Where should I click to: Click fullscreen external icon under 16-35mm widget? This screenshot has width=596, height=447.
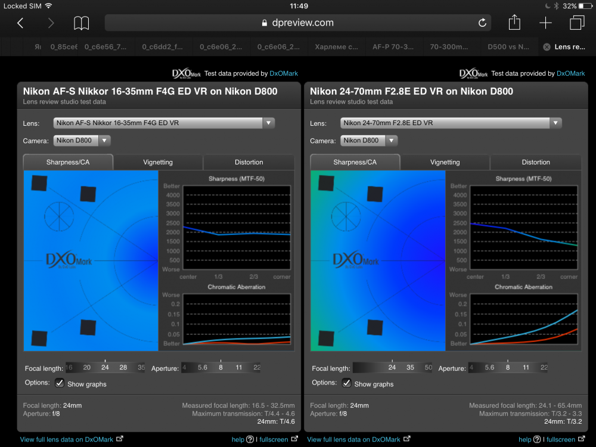click(294, 439)
